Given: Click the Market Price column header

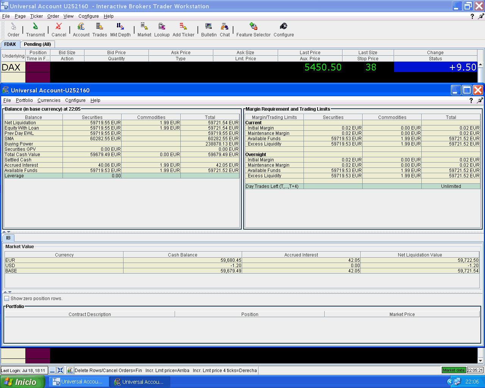Looking at the screenshot, I should pos(402,314).
